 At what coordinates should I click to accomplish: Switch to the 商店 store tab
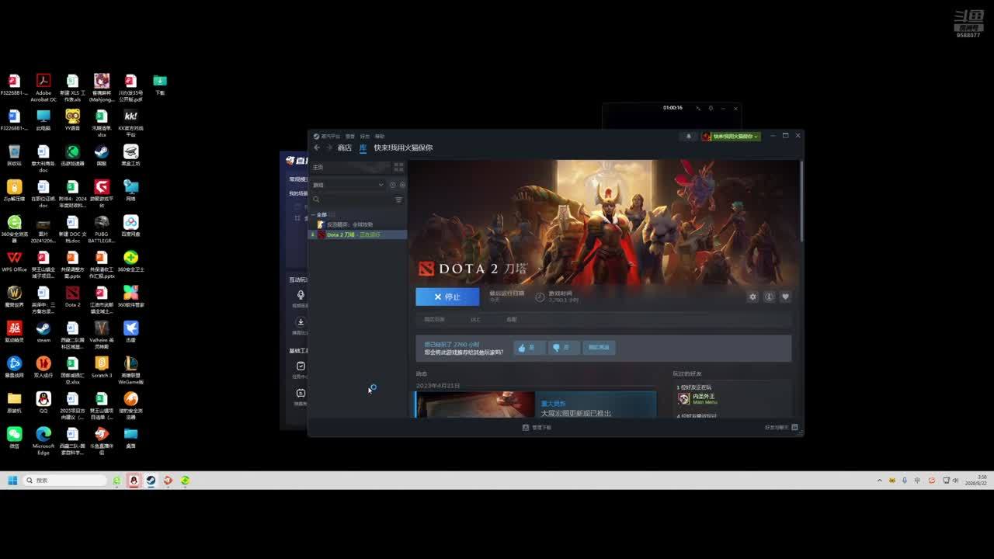[x=344, y=148]
